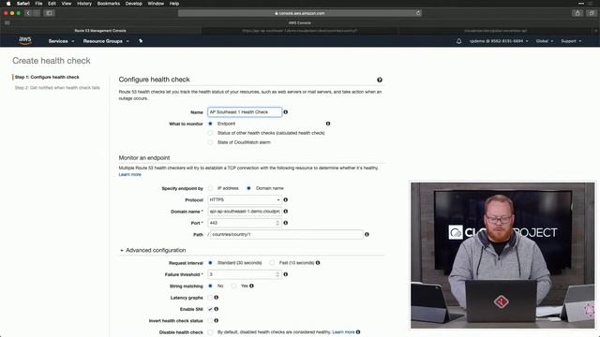The width and height of the screenshot is (600, 337).
Task: Show info icon for Latency graphs
Action: click(217, 298)
